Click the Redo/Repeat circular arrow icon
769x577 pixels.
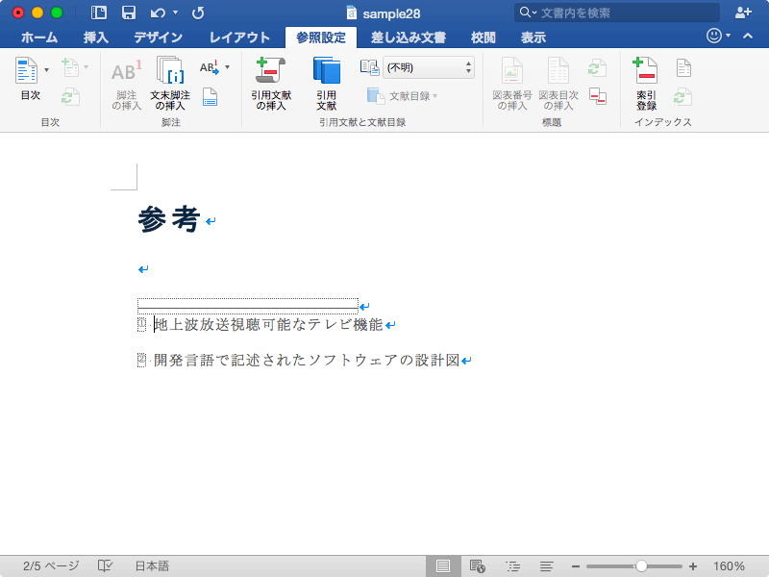[x=198, y=13]
